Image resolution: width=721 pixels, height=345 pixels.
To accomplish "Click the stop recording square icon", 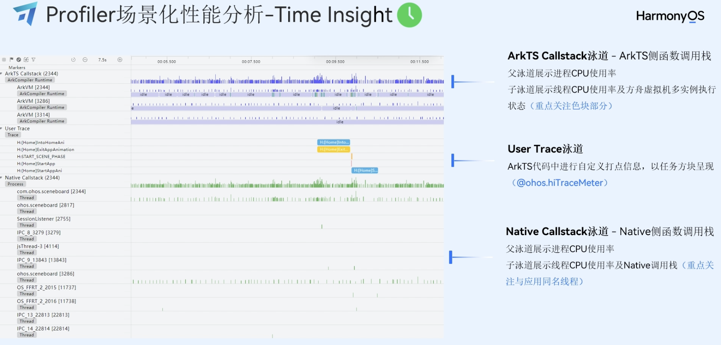I will pyautogui.click(x=4, y=60).
